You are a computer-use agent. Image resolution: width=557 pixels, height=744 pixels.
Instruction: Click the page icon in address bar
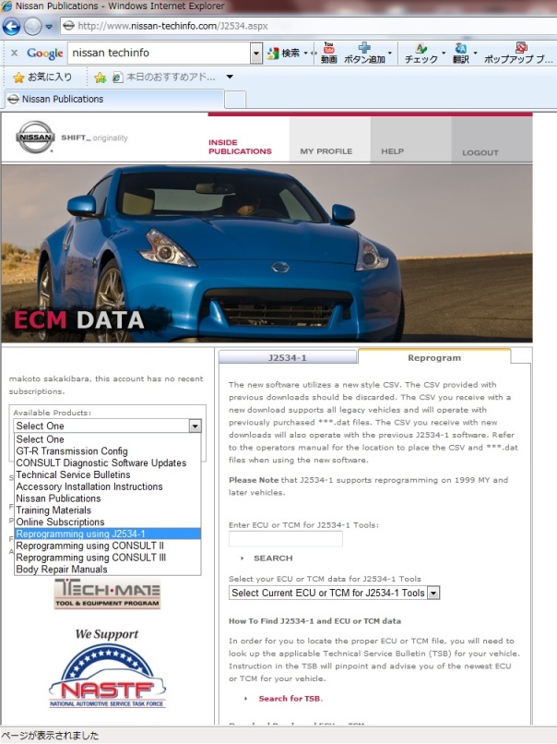[68, 26]
